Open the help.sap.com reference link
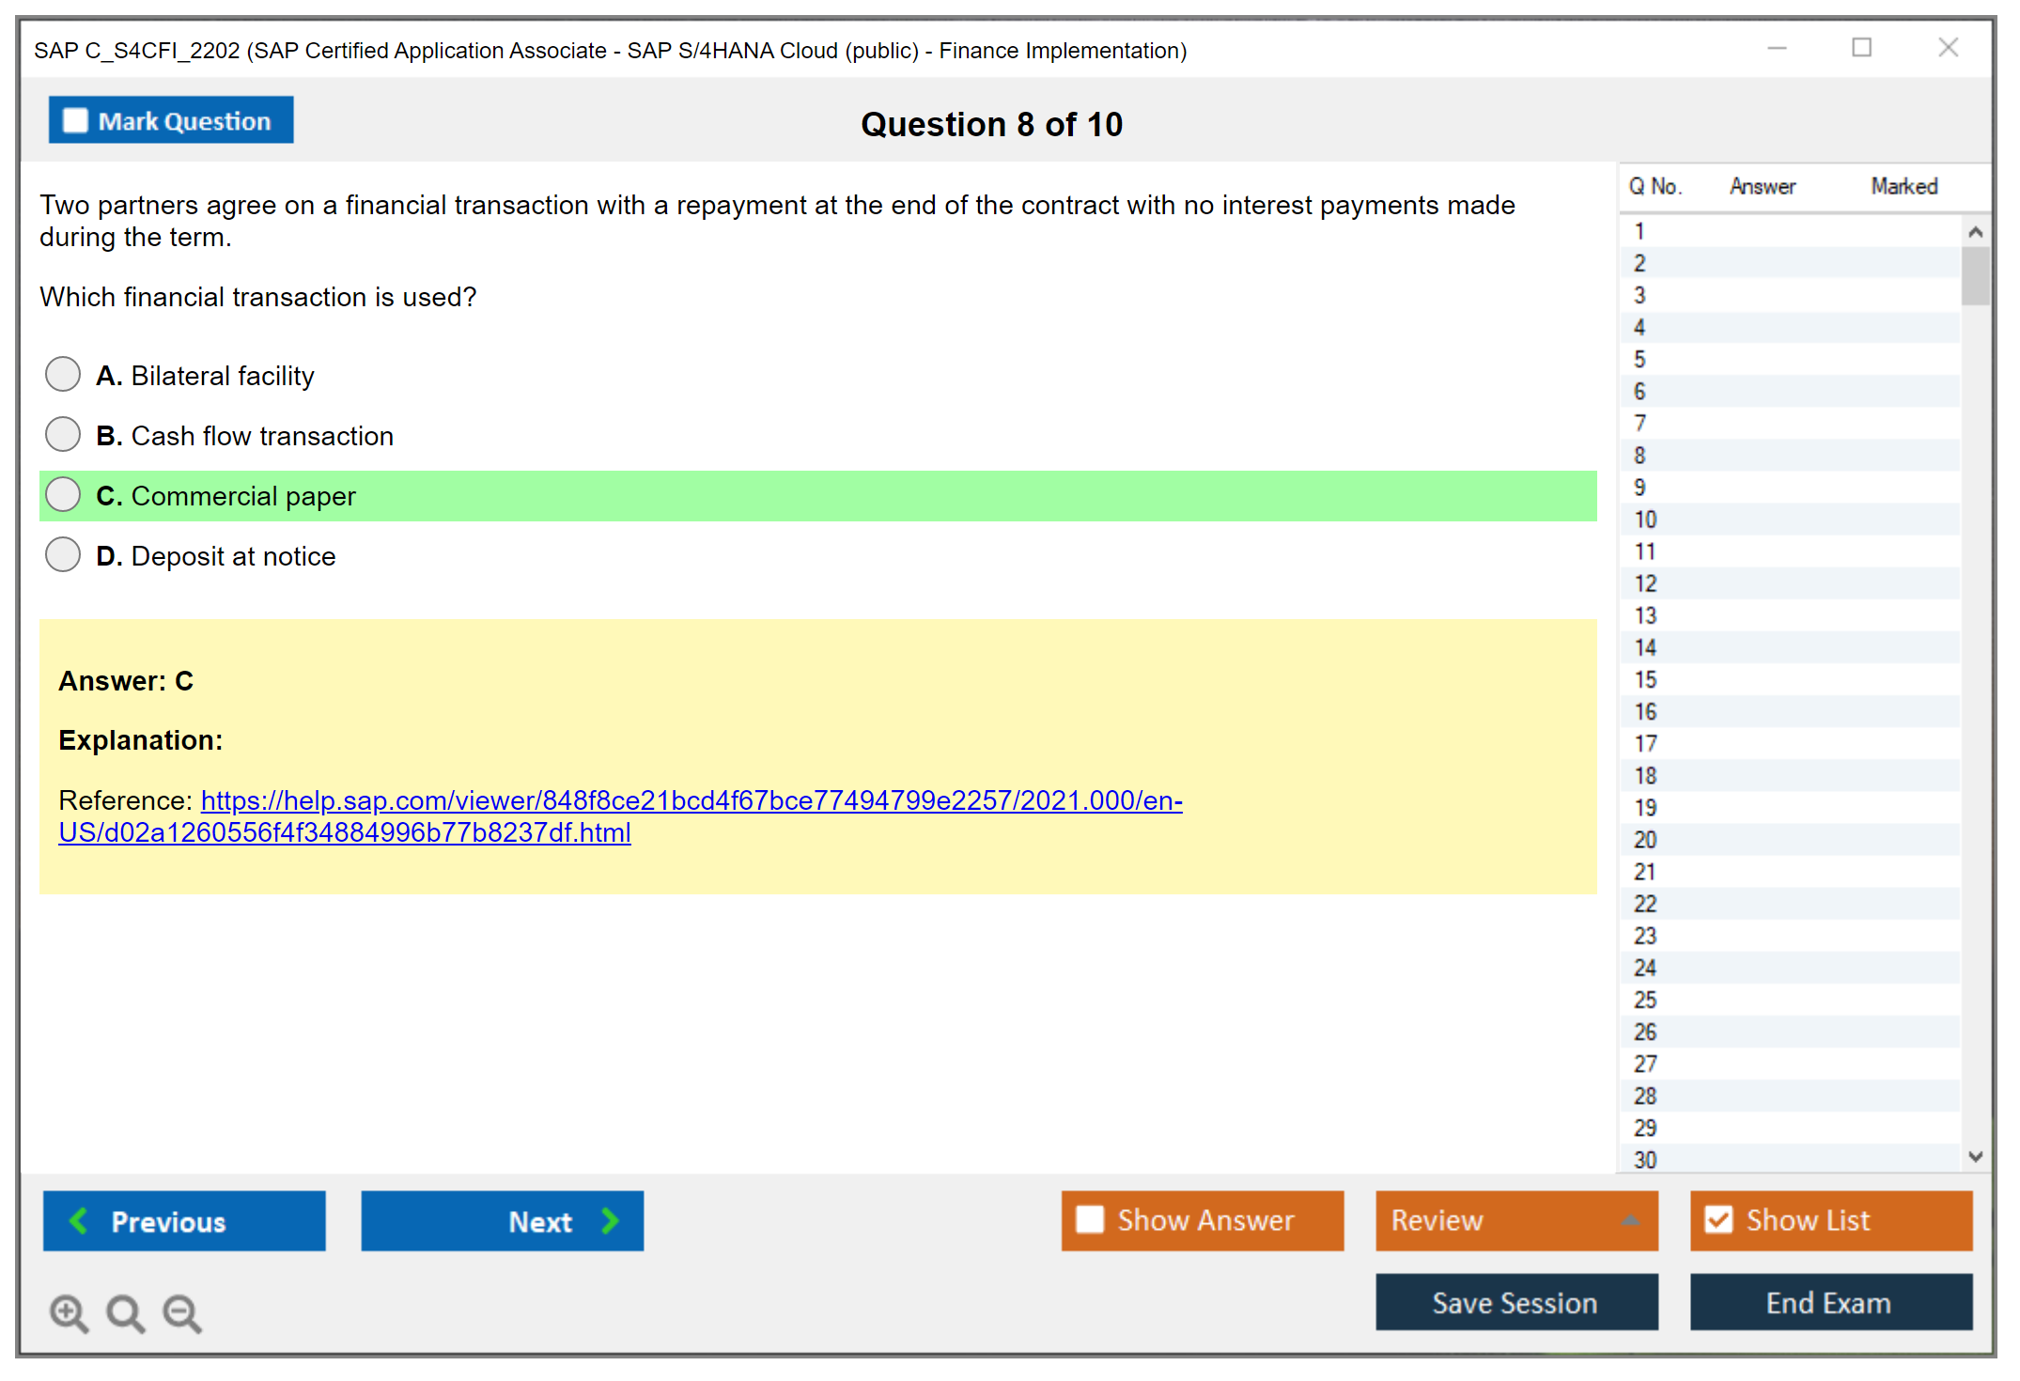This screenshot has height=1381, width=2020. pos(691,800)
